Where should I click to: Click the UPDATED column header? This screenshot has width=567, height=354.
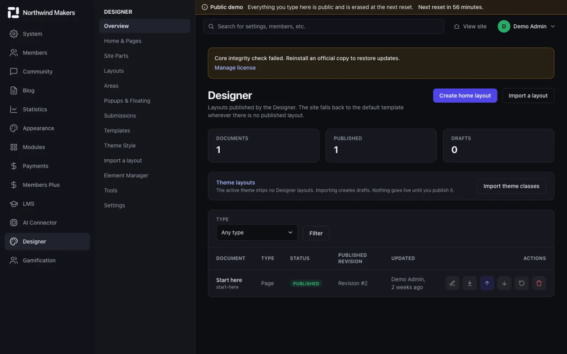403,258
